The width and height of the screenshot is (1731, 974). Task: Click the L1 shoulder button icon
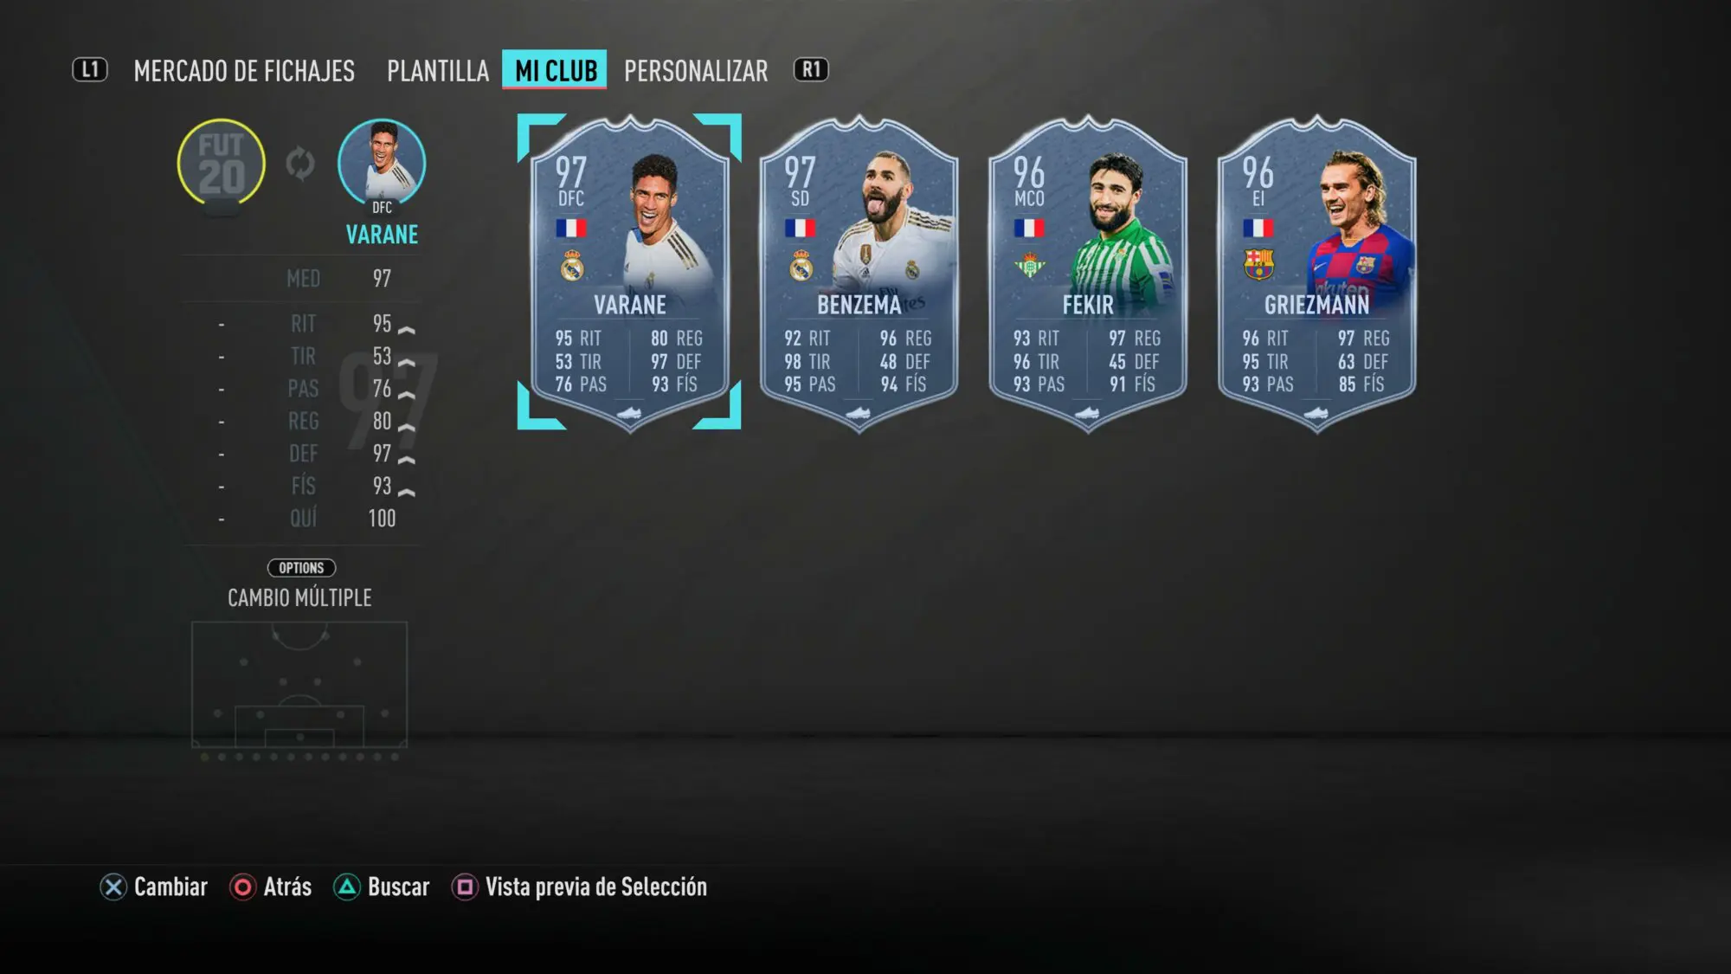pos(90,69)
